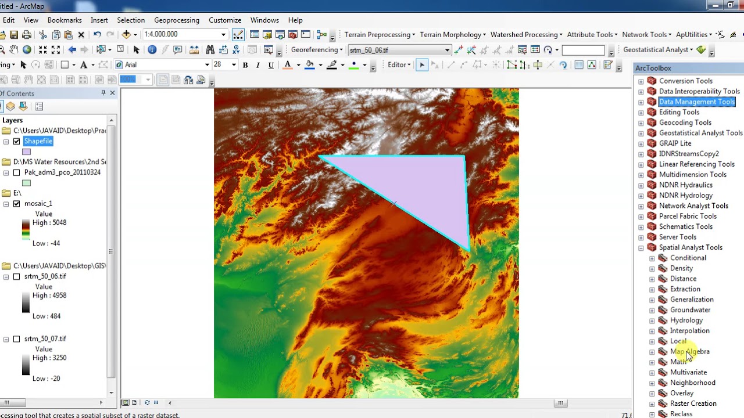Select the Pan hand tool
The image size is (744, 418).
click(13, 49)
